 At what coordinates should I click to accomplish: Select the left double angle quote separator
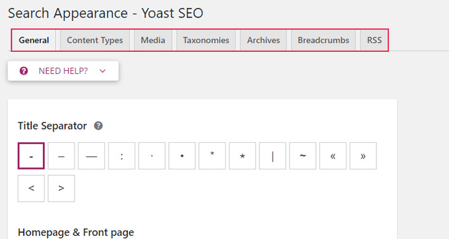pyautogui.click(x=333, y=156)
